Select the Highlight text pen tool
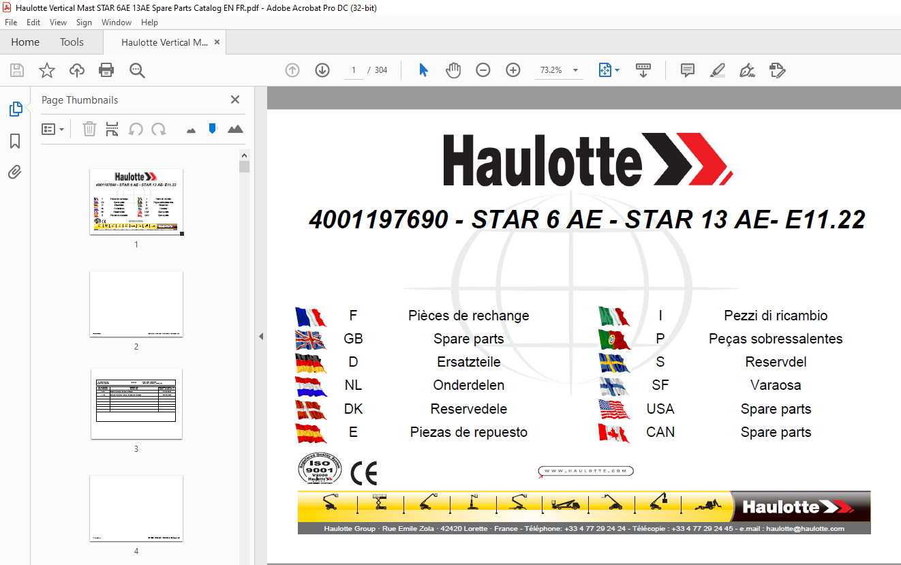Screen dimensions: 901x565 (x=717, y=70)
